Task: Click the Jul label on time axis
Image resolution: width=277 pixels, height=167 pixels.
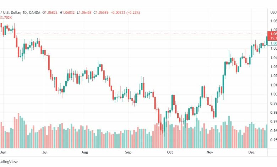Action: [45, 152]
